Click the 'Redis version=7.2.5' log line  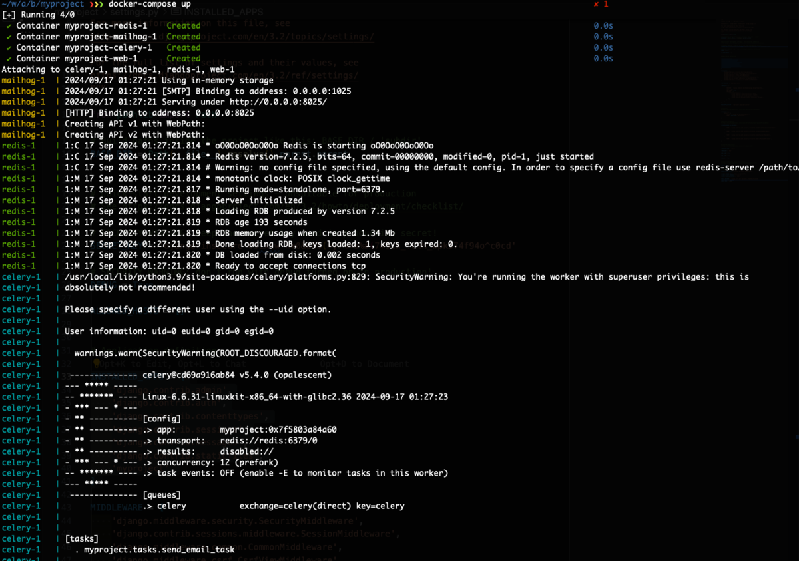click(x=329, y=156)
